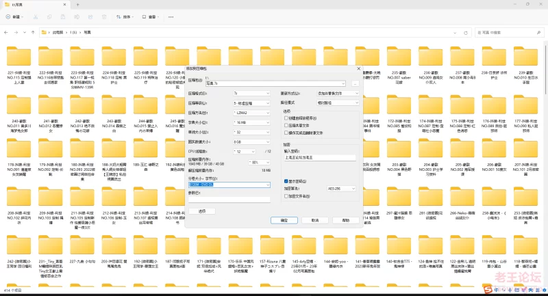Open encryption method dropdown AES-256
This screenshot has height=296, width=548.
coord(341,189)
